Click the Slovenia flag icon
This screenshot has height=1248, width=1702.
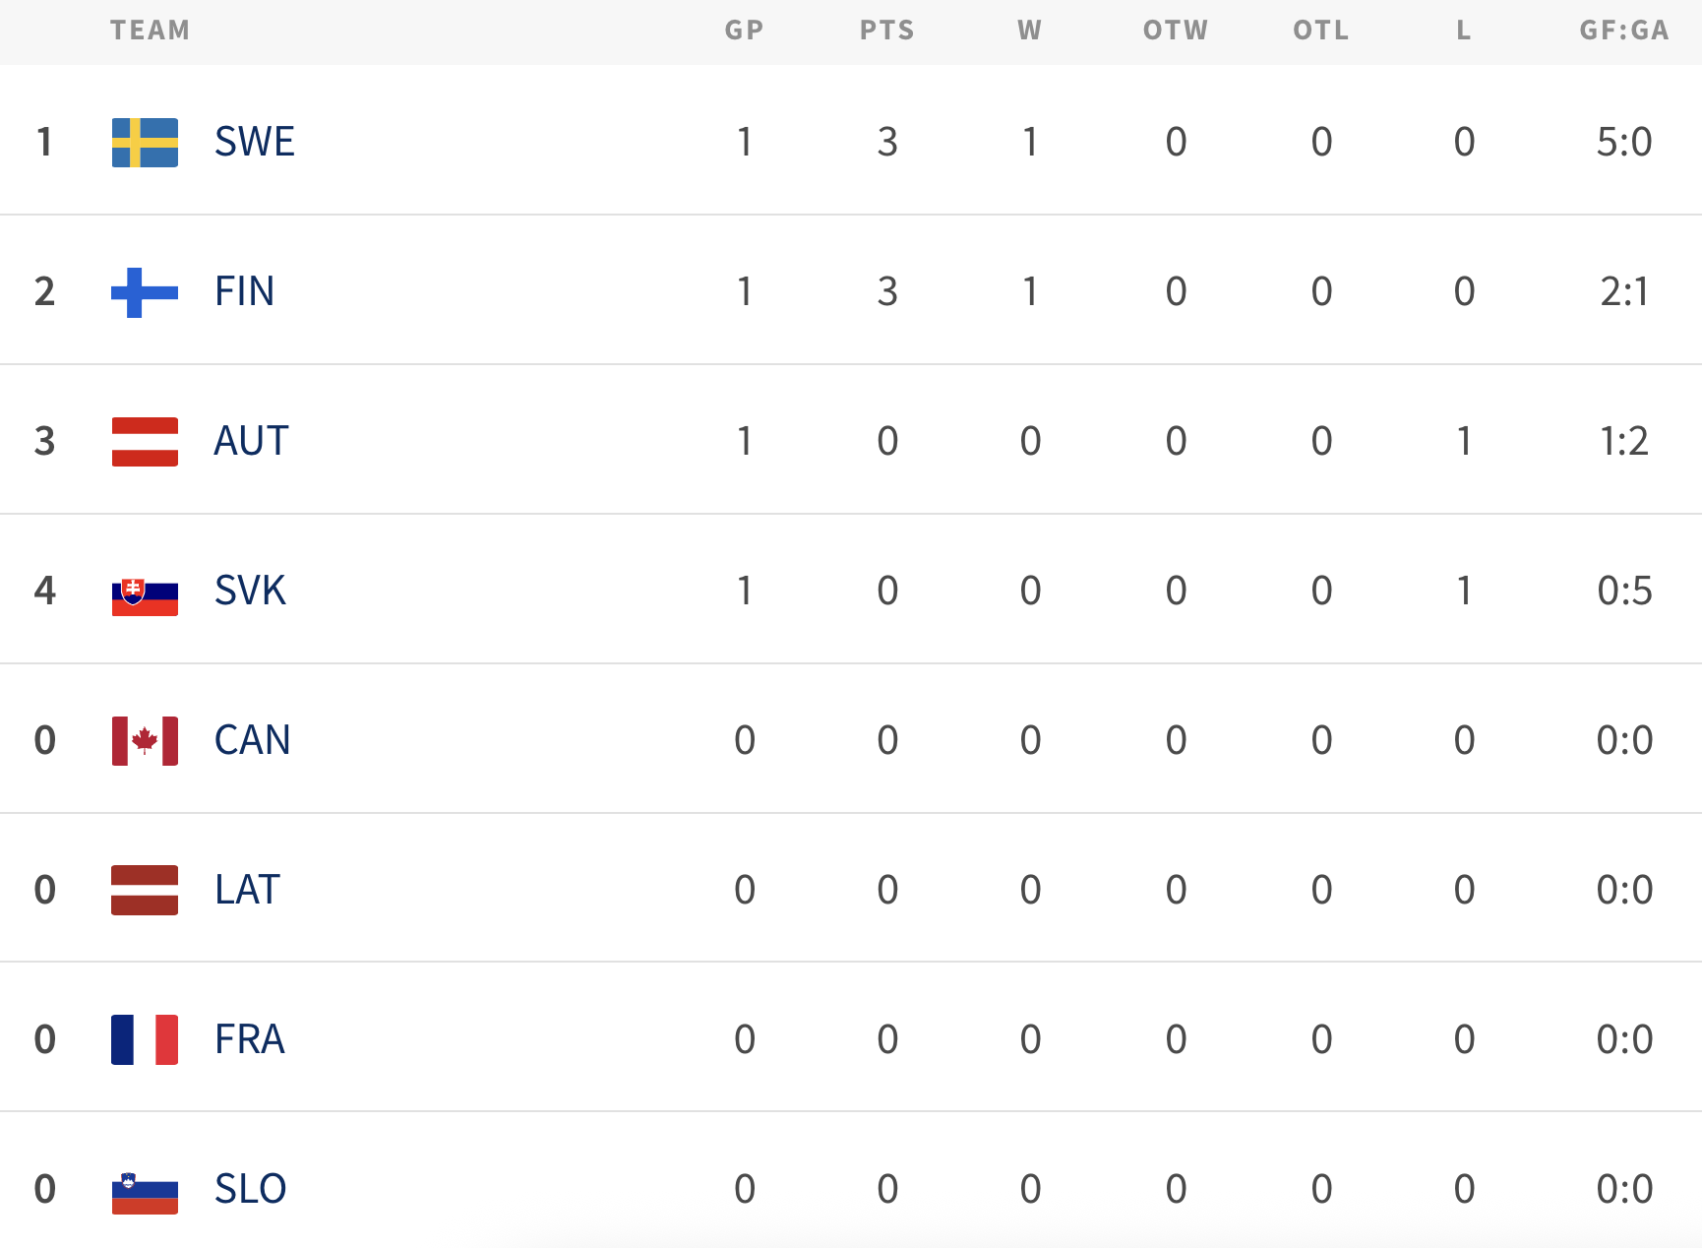coord(145,1192)
